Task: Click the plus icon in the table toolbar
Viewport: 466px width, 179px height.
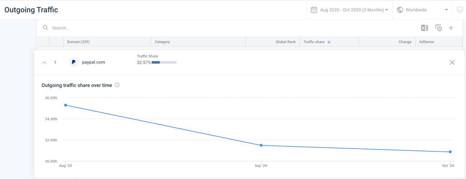Action: click(x=451, y=28)
